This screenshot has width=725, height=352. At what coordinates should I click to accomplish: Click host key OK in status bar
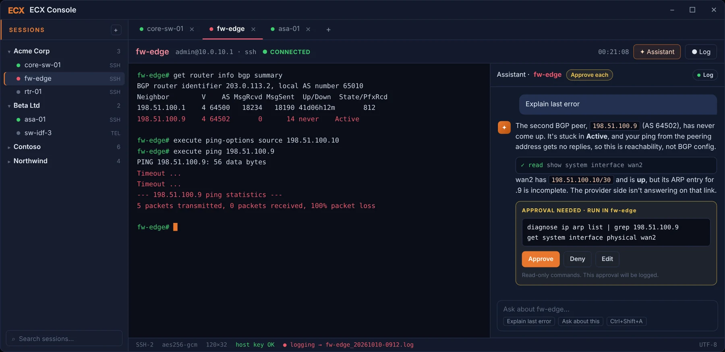(255, 345)
